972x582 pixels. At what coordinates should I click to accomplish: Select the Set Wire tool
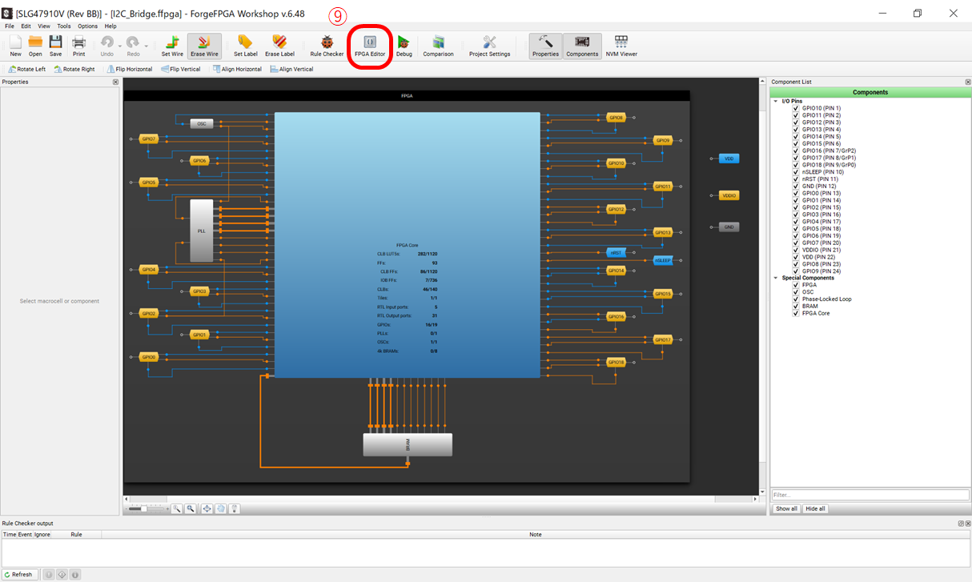[172, 45]
